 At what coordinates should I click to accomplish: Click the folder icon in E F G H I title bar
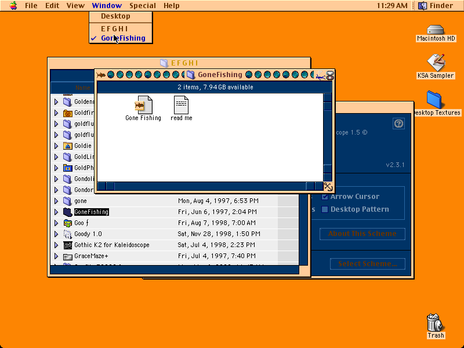click(x=164, y=63)
